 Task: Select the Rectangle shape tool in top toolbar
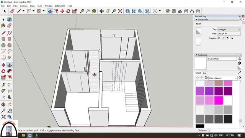[39, 11]
